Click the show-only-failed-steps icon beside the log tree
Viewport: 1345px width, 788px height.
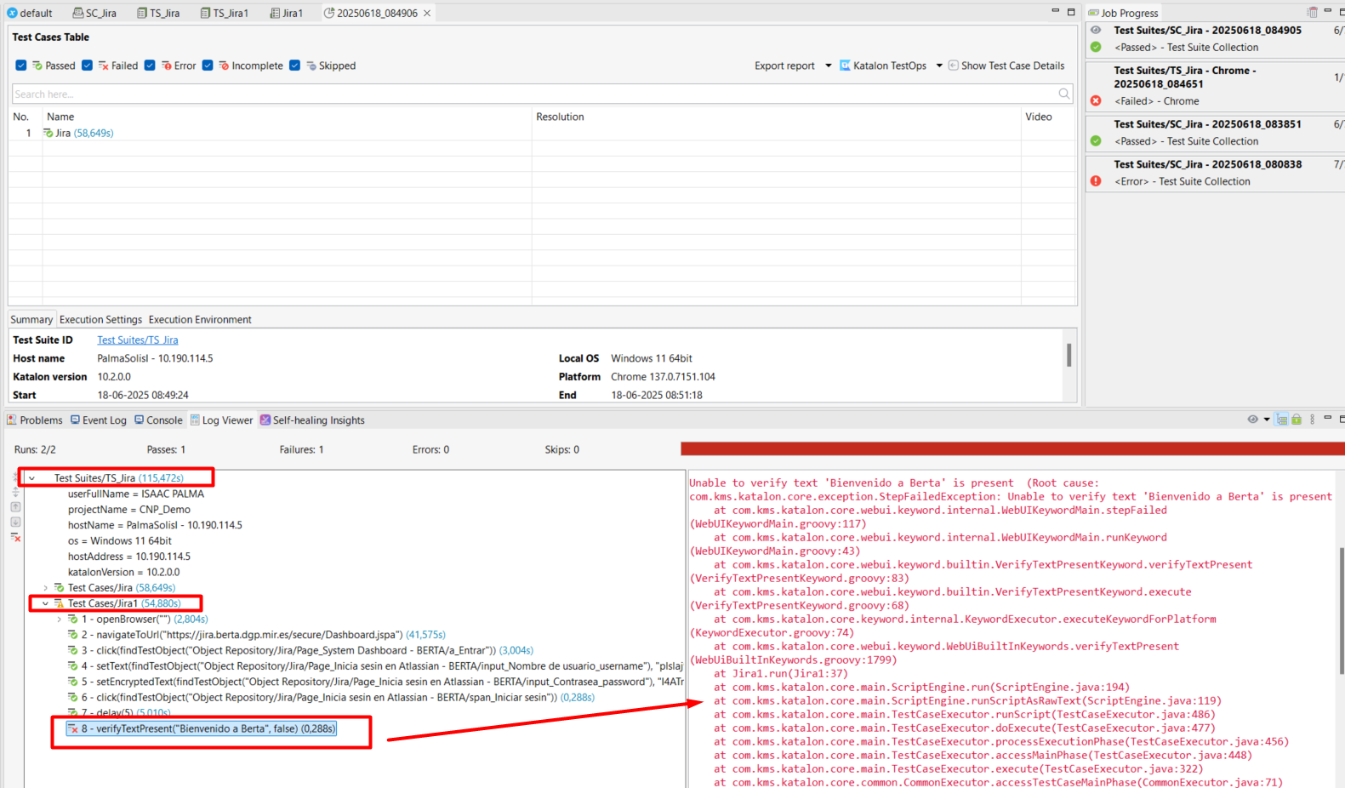coord(15,537)
